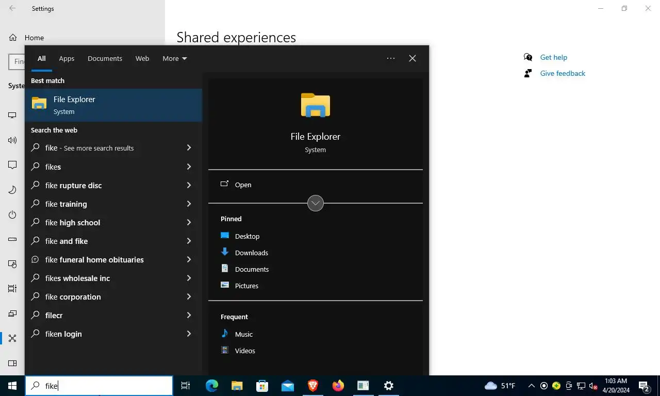Click Get help link in Settings

tap(553, 57)
